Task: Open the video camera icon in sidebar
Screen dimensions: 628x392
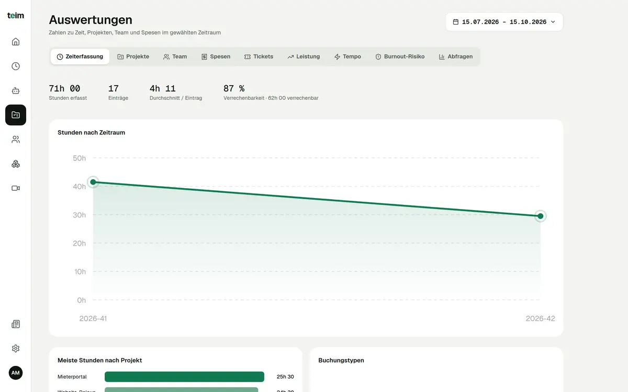Action: (x=16, y=188)
